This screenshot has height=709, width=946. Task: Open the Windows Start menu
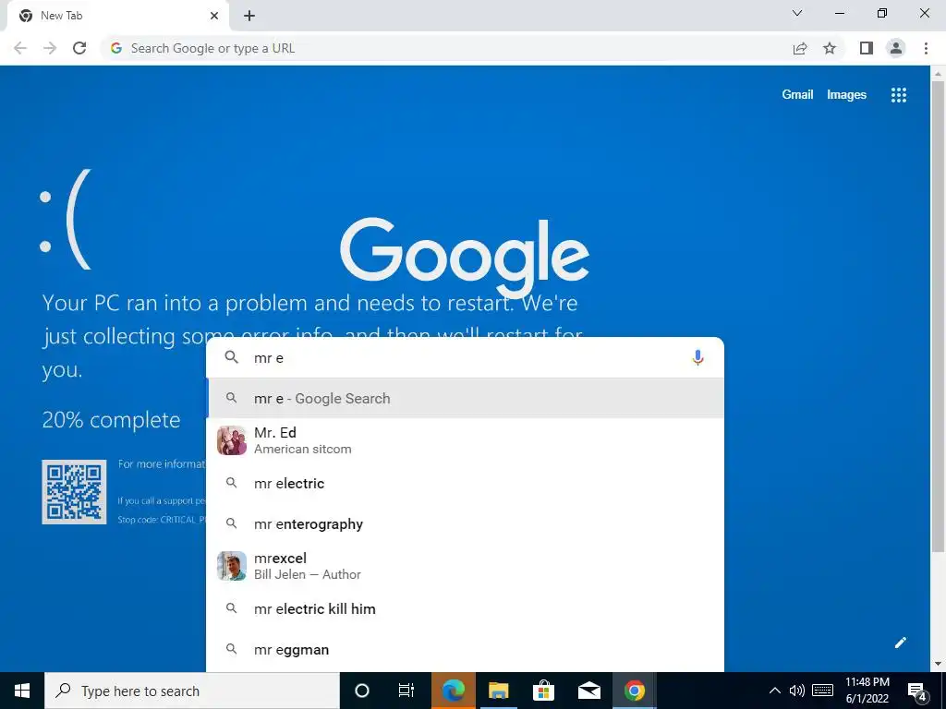pos(22,691)
